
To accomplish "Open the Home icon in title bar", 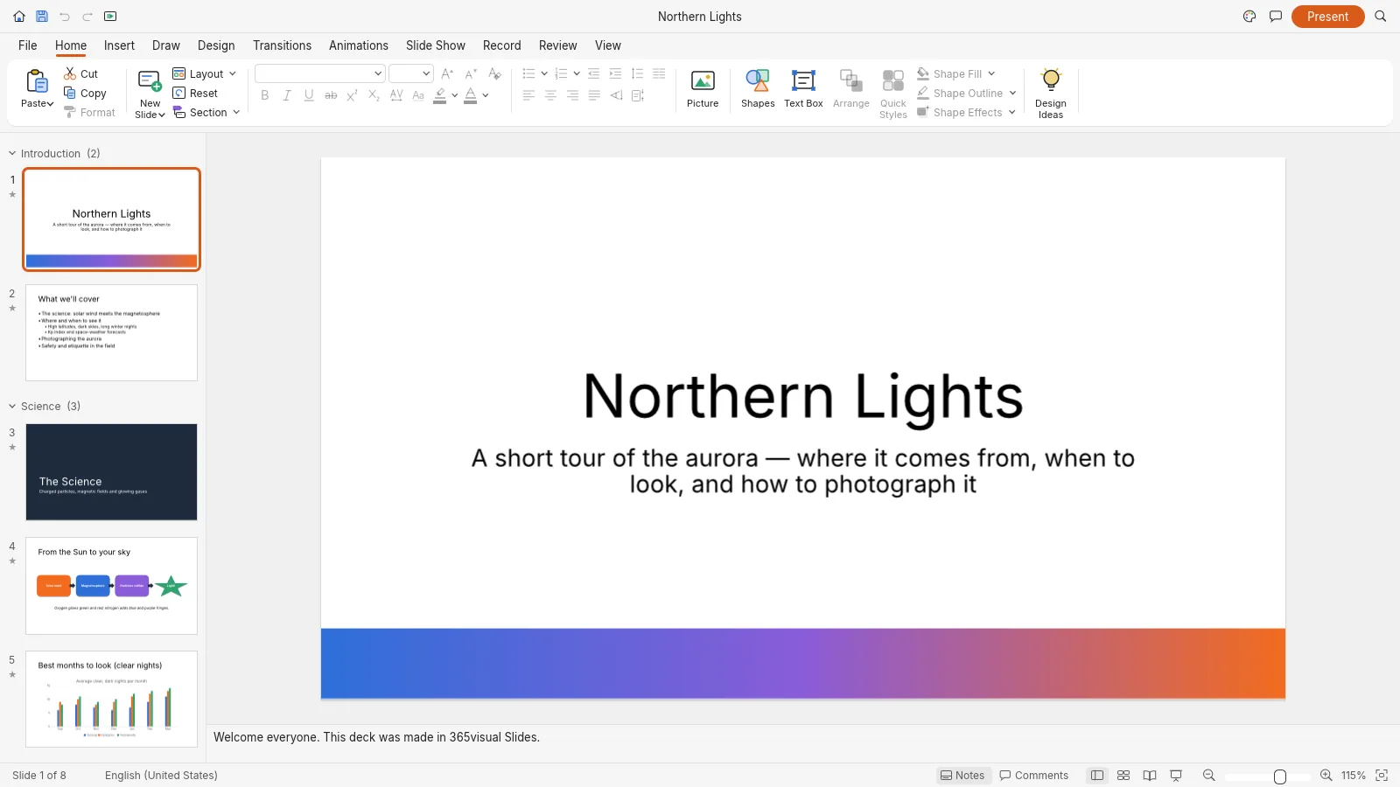I will tap(19, 17).
